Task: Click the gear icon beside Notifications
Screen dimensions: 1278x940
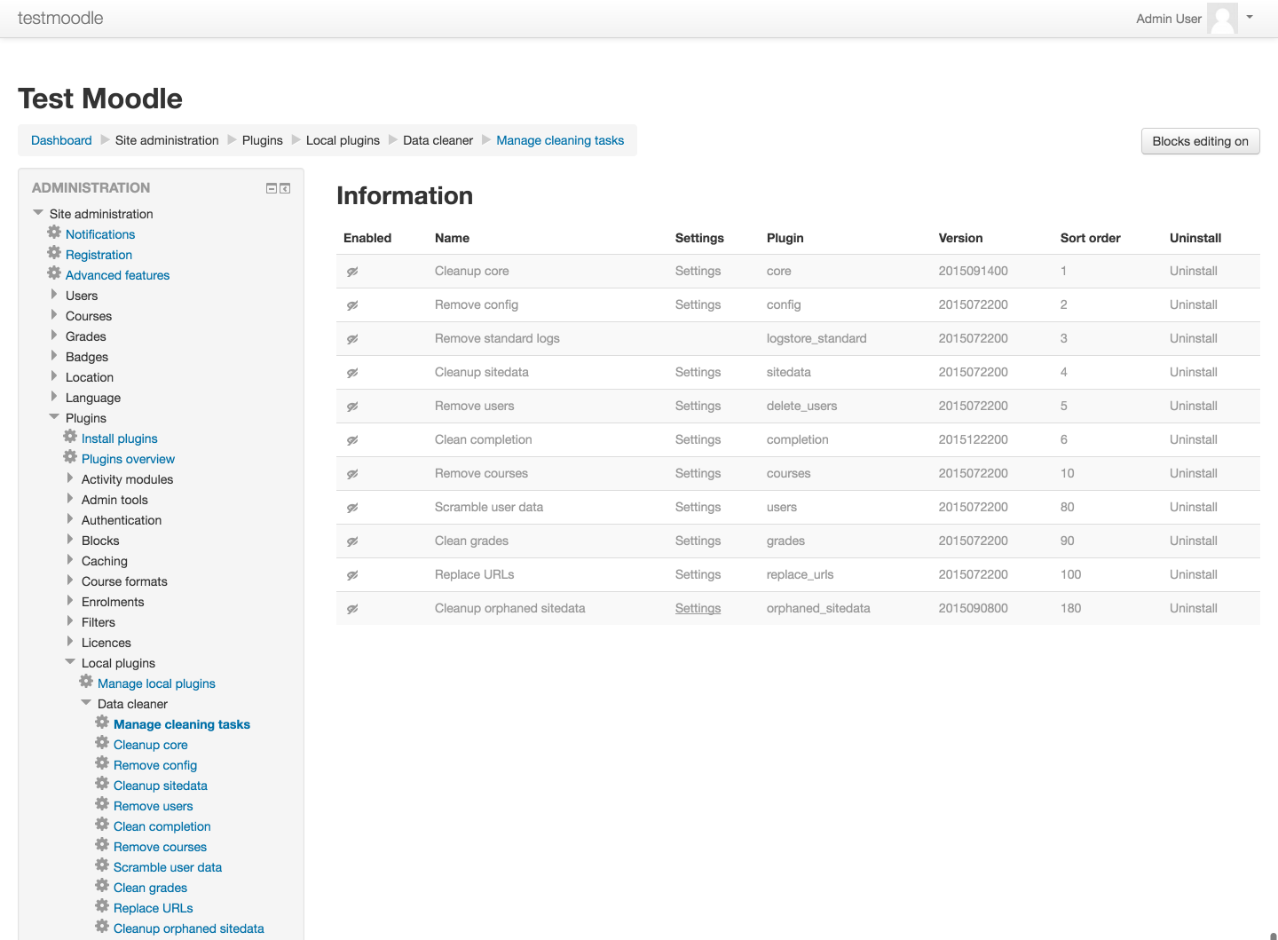Action: coord(54,233)
